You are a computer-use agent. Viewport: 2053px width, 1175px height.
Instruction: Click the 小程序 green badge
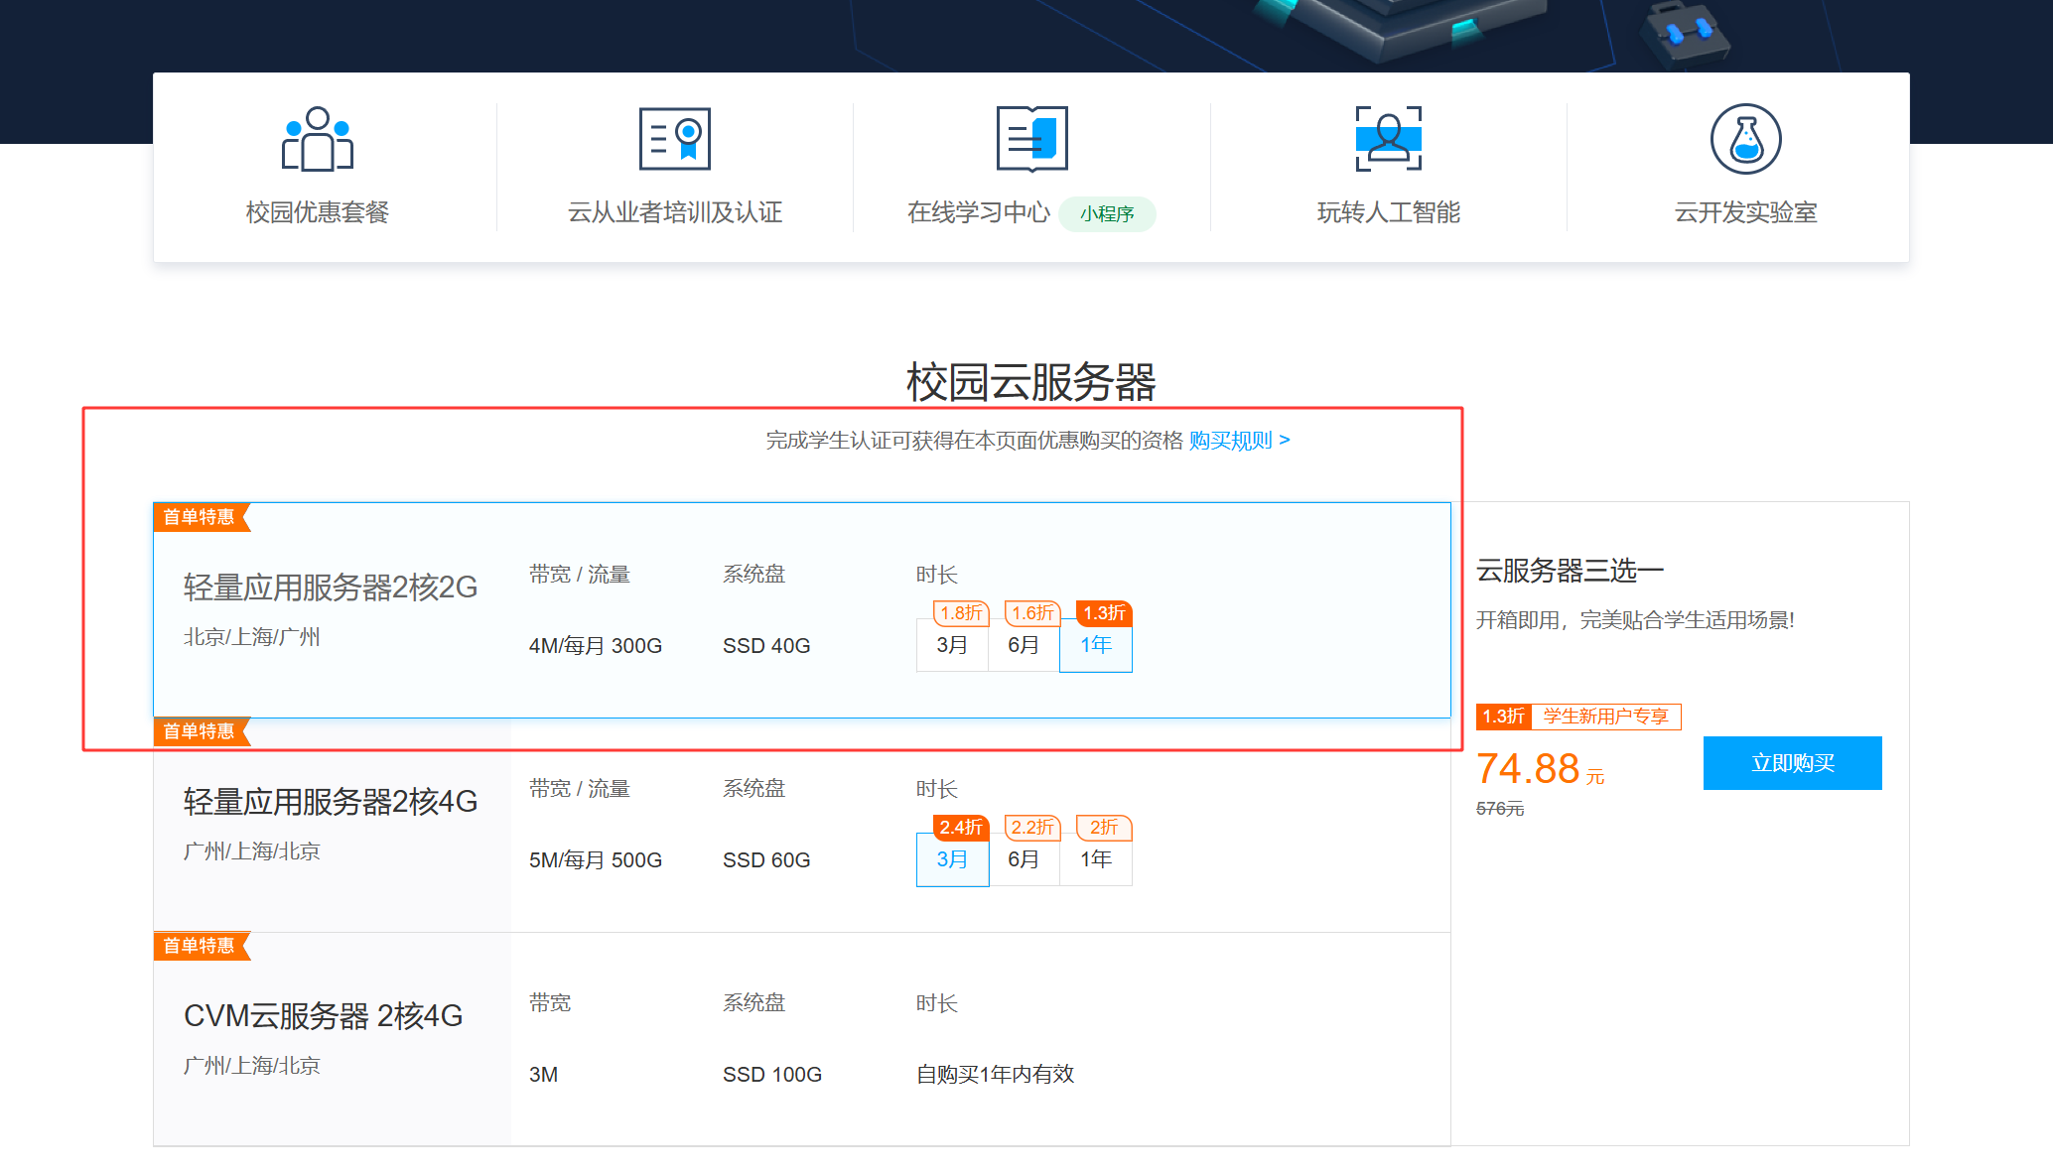(1107, 214)
